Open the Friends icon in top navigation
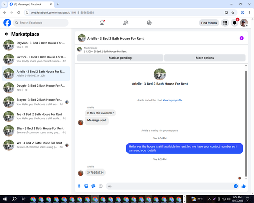This screenshot has height=203, width=254. tap(125, 23)
